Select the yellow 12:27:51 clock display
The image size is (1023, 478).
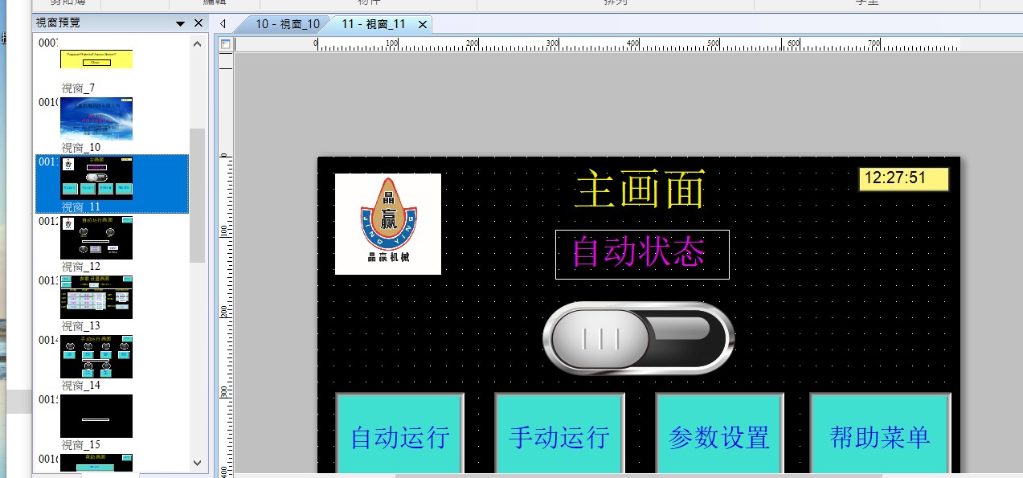[x=904, y=178]
